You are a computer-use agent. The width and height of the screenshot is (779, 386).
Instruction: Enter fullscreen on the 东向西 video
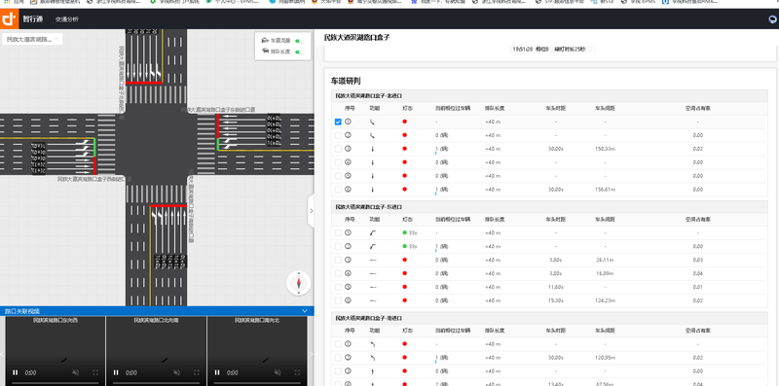pos(95,372)
